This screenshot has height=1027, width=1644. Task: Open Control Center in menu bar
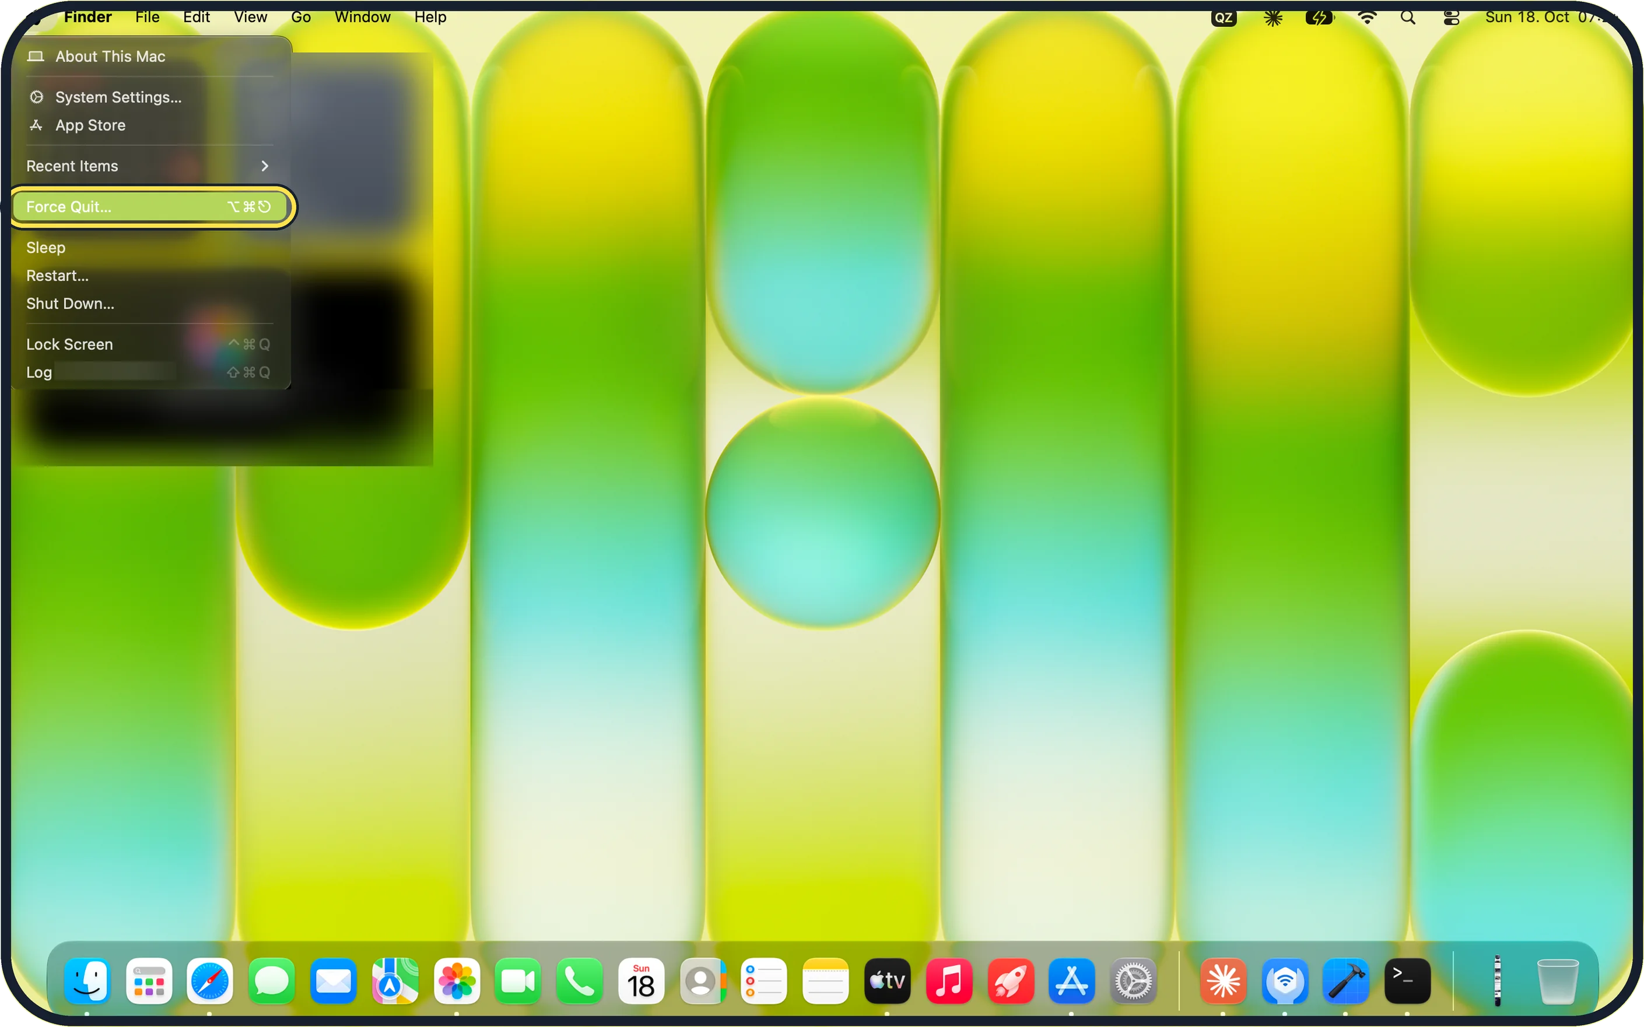[1451, 17]
